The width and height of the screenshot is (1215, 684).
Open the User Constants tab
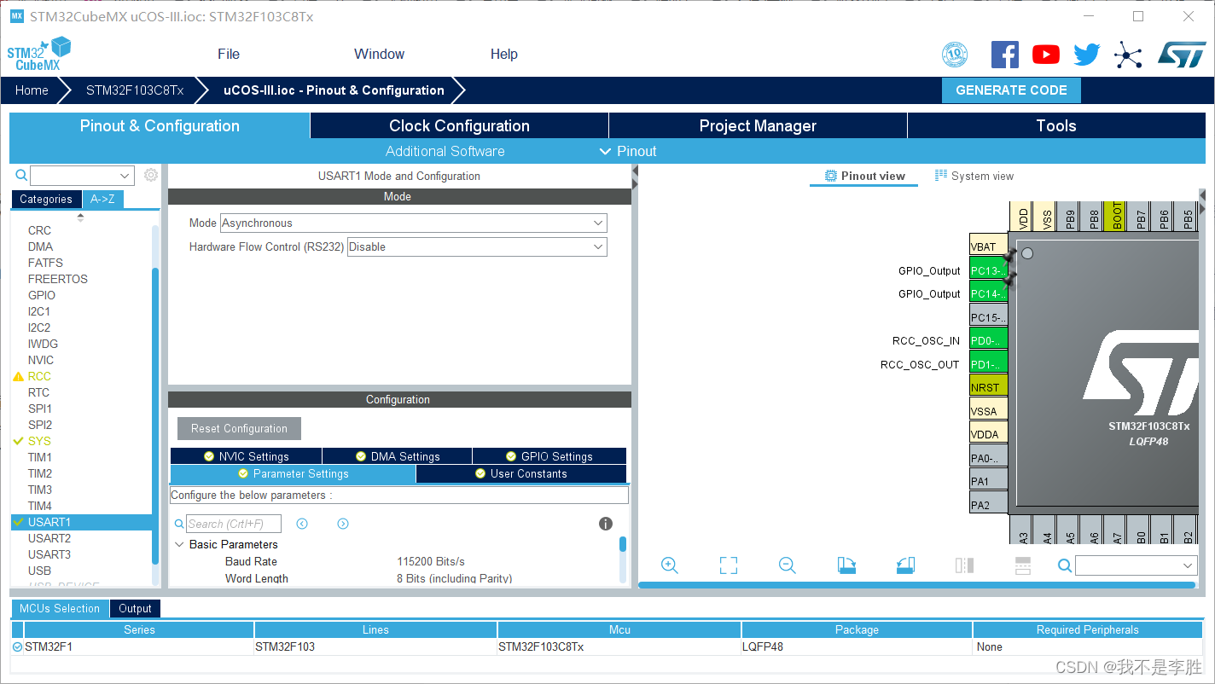520,473
